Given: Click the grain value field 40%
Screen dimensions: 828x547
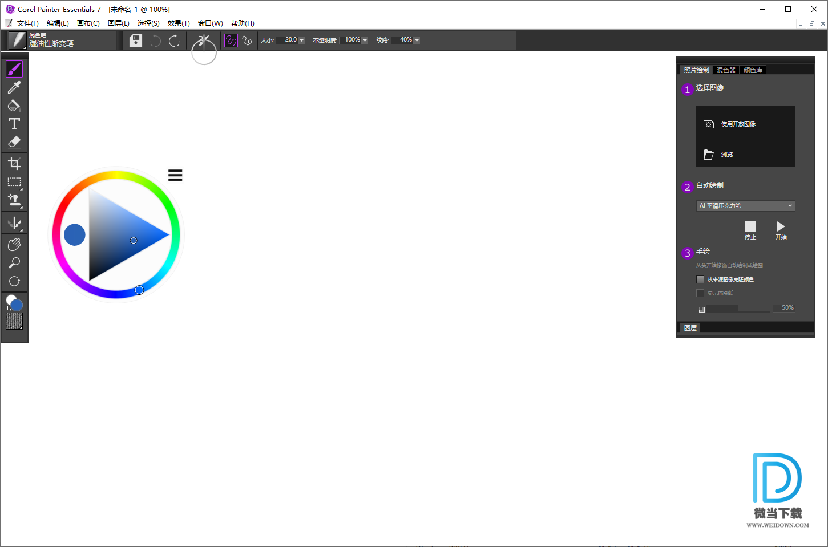Looking at the screenshot, I should tap(403, 40).
